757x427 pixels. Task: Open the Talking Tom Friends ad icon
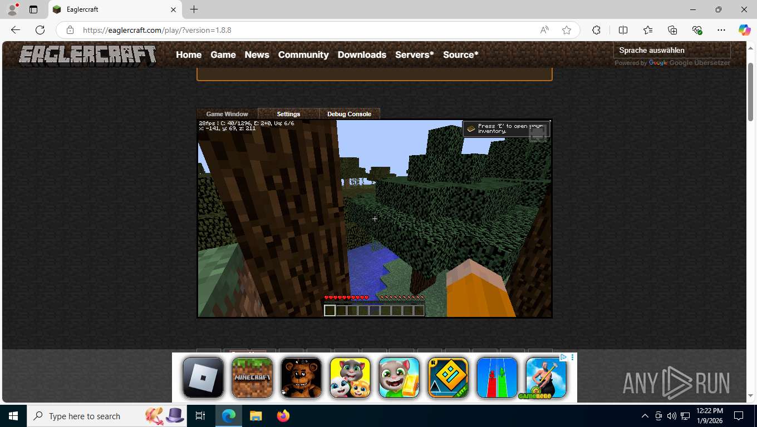[x=350, y=378]
